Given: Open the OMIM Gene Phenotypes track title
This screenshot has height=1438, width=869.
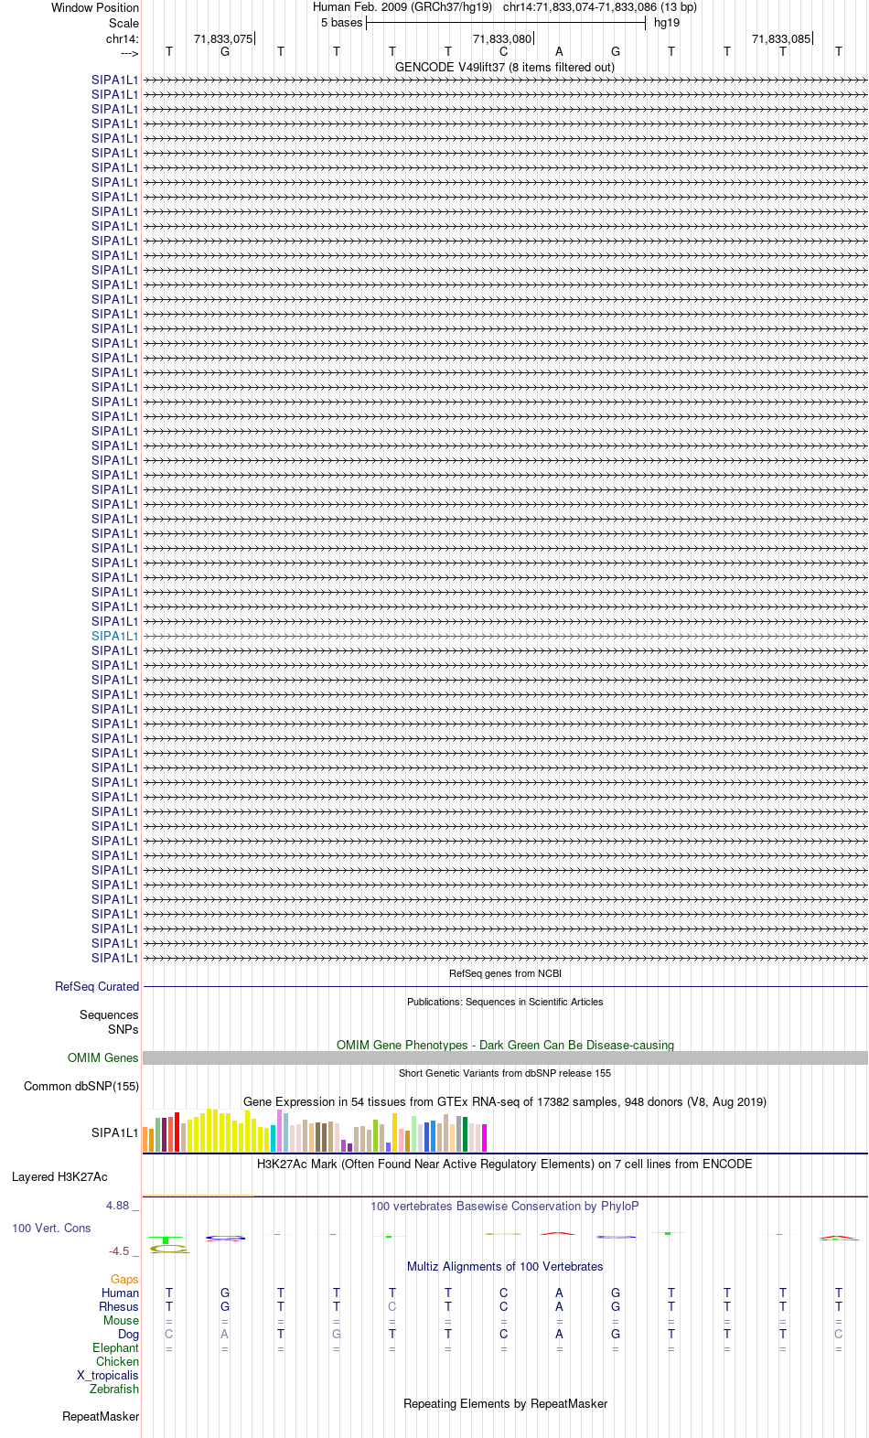Looking at the screenshot, I should [x=505, y=1045].
